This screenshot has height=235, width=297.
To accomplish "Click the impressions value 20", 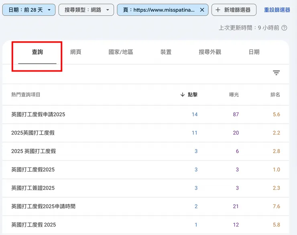I will 236,133.
